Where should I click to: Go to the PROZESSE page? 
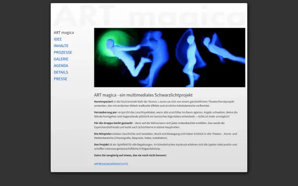[63, 53]
